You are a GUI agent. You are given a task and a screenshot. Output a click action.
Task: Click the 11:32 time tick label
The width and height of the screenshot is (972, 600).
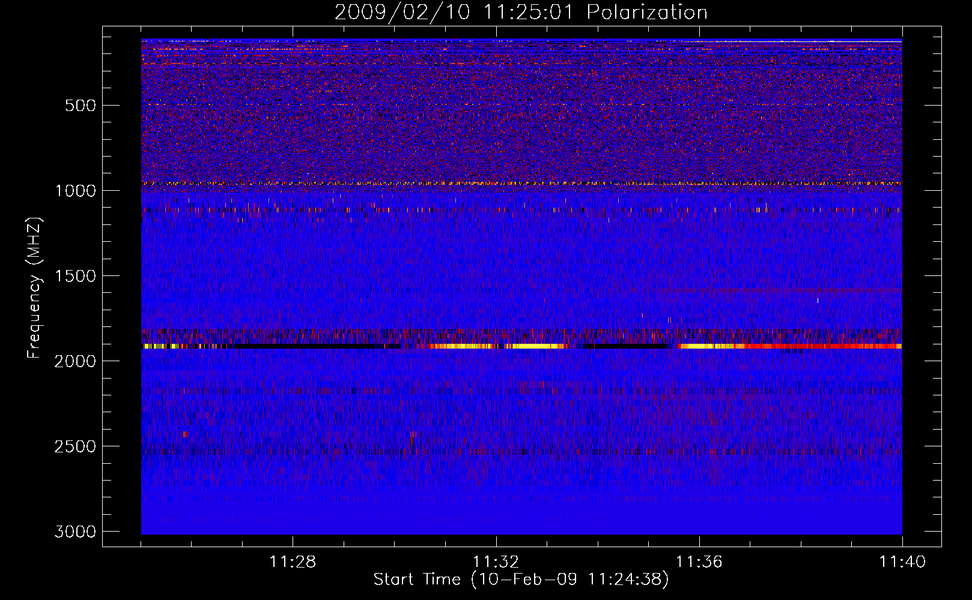(x=496, y=562)
